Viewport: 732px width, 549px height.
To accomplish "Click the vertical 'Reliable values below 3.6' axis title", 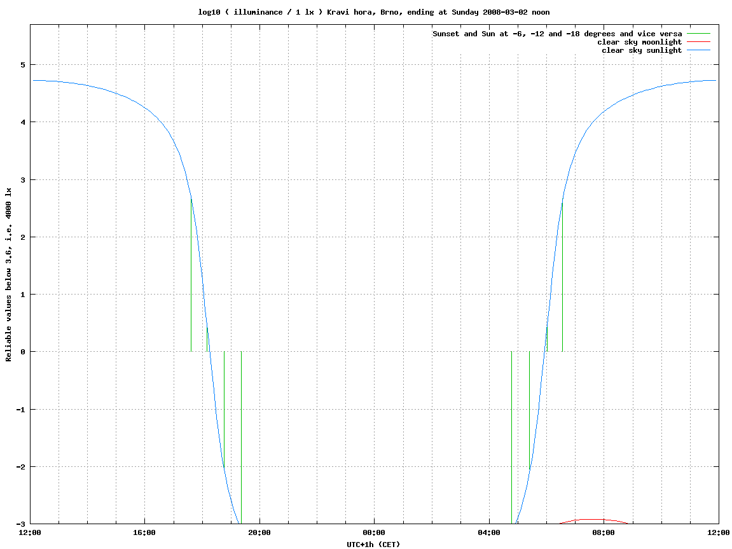I will pyautogui.click(x=8, y=275).
